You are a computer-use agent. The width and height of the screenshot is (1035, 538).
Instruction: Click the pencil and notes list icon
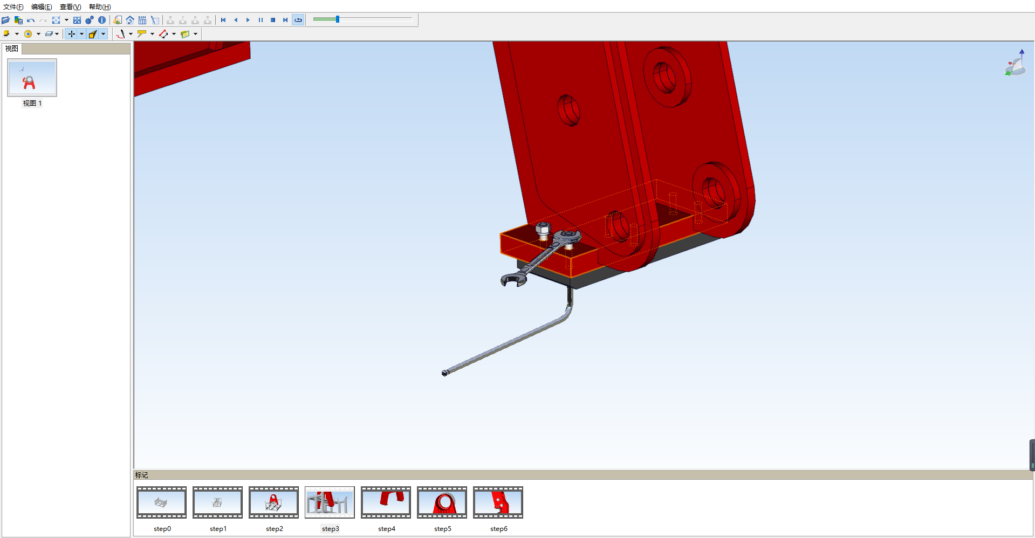tap(155, 20)
